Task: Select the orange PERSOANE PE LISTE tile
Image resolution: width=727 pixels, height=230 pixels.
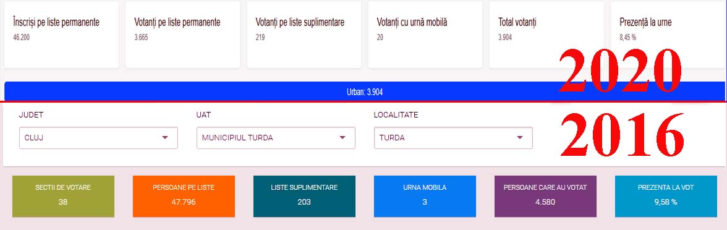Action: (184, 196)
